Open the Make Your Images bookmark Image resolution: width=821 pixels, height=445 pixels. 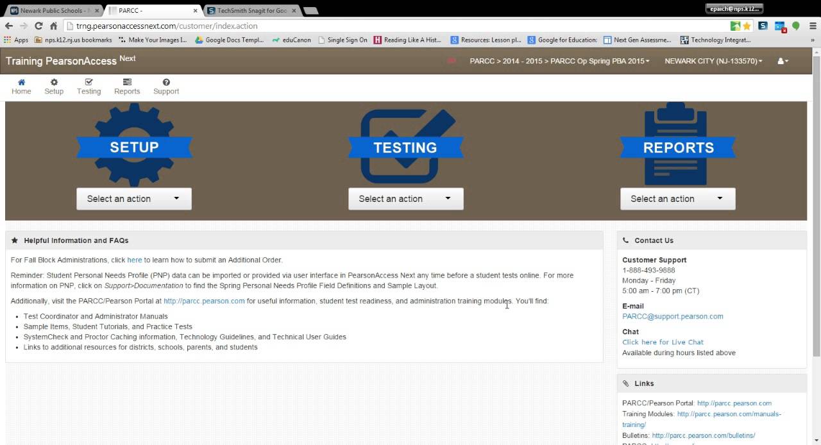pyautogui.click(x=153, y=40)
